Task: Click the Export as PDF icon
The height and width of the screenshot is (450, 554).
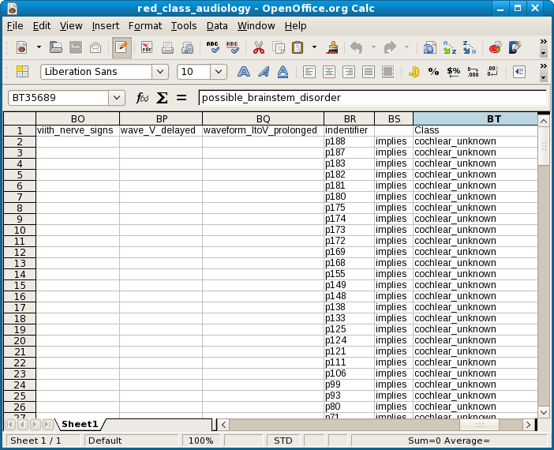Action: click(x=147, y=47)
